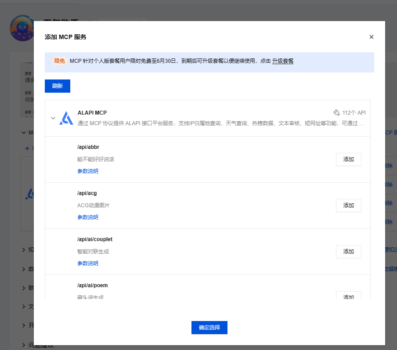Add the /api/ai/poem tool
397x350 pixels.
click(348, 296)
